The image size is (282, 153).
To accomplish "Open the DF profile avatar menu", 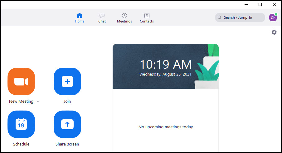I will click(x=273, y=17).
